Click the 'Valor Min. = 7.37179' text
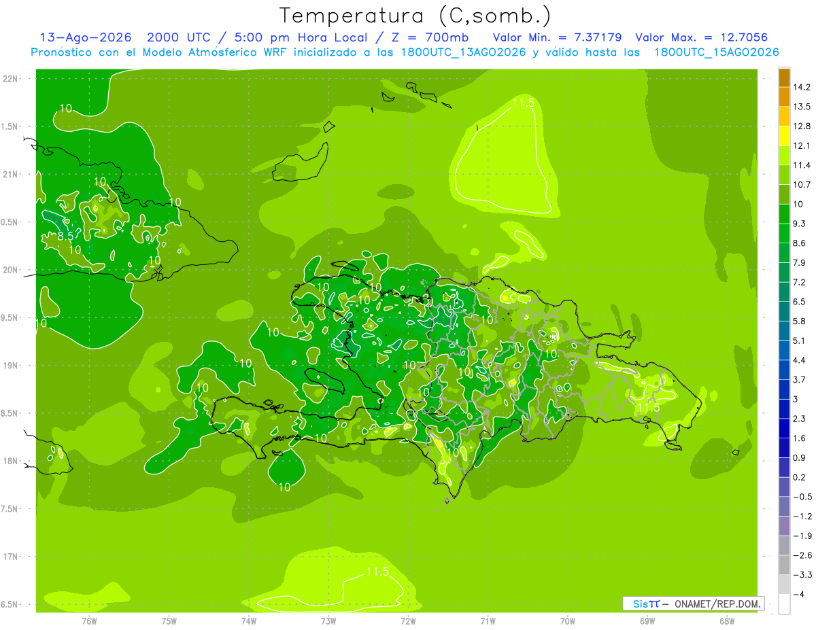 pyautogui.click(x=558, y=37)
